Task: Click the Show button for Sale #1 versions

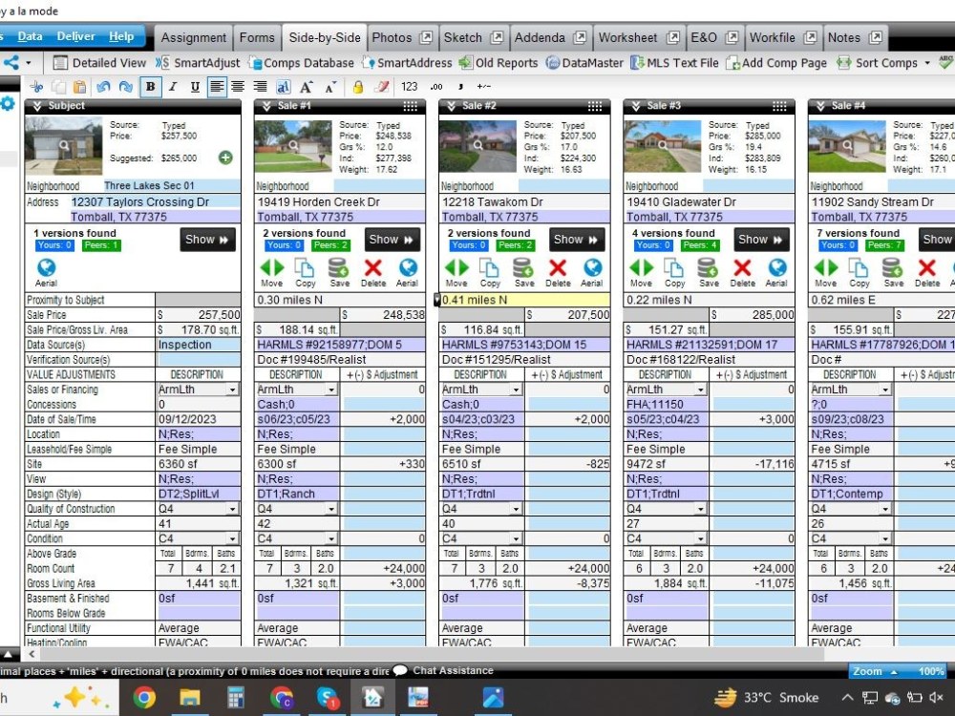Action: (391, 240)
